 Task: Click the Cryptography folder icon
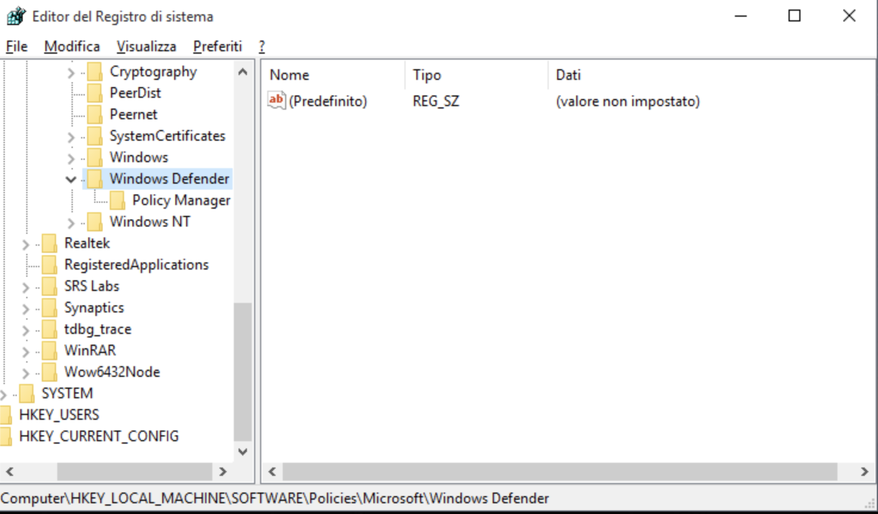point(95,72)
